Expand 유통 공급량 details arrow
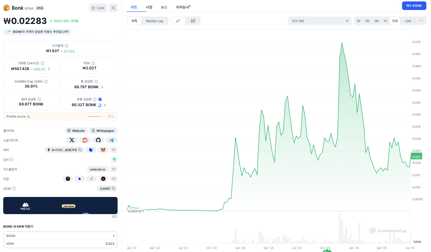 (105, 105)
